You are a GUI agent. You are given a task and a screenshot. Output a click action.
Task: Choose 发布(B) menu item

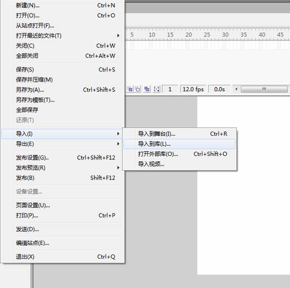[x=63, y=178]
